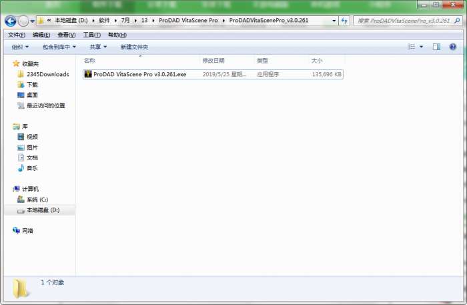The height and width of the screenshot is (305, 467).
Task: Change view with the view icon
Action: click(412, 47)
